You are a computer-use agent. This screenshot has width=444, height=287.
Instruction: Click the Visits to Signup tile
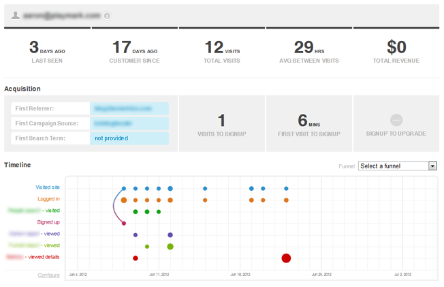pos(222,123)
